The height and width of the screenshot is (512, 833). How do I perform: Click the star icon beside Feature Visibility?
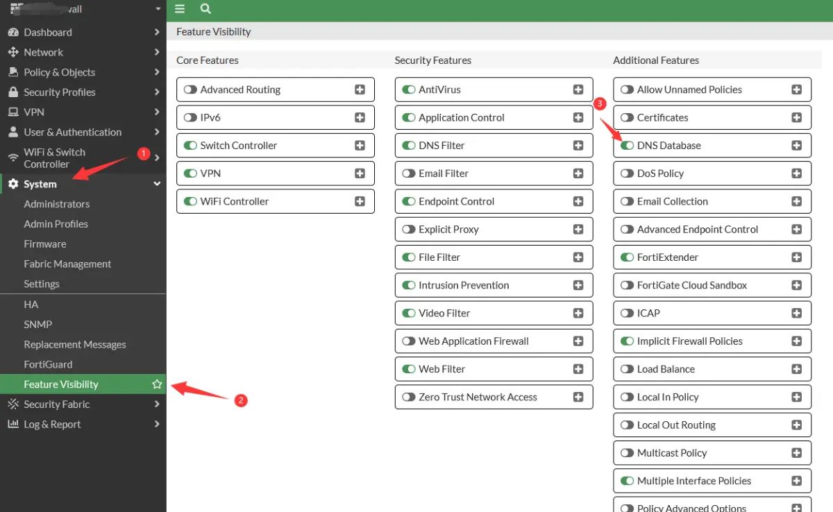pos(157,384)
